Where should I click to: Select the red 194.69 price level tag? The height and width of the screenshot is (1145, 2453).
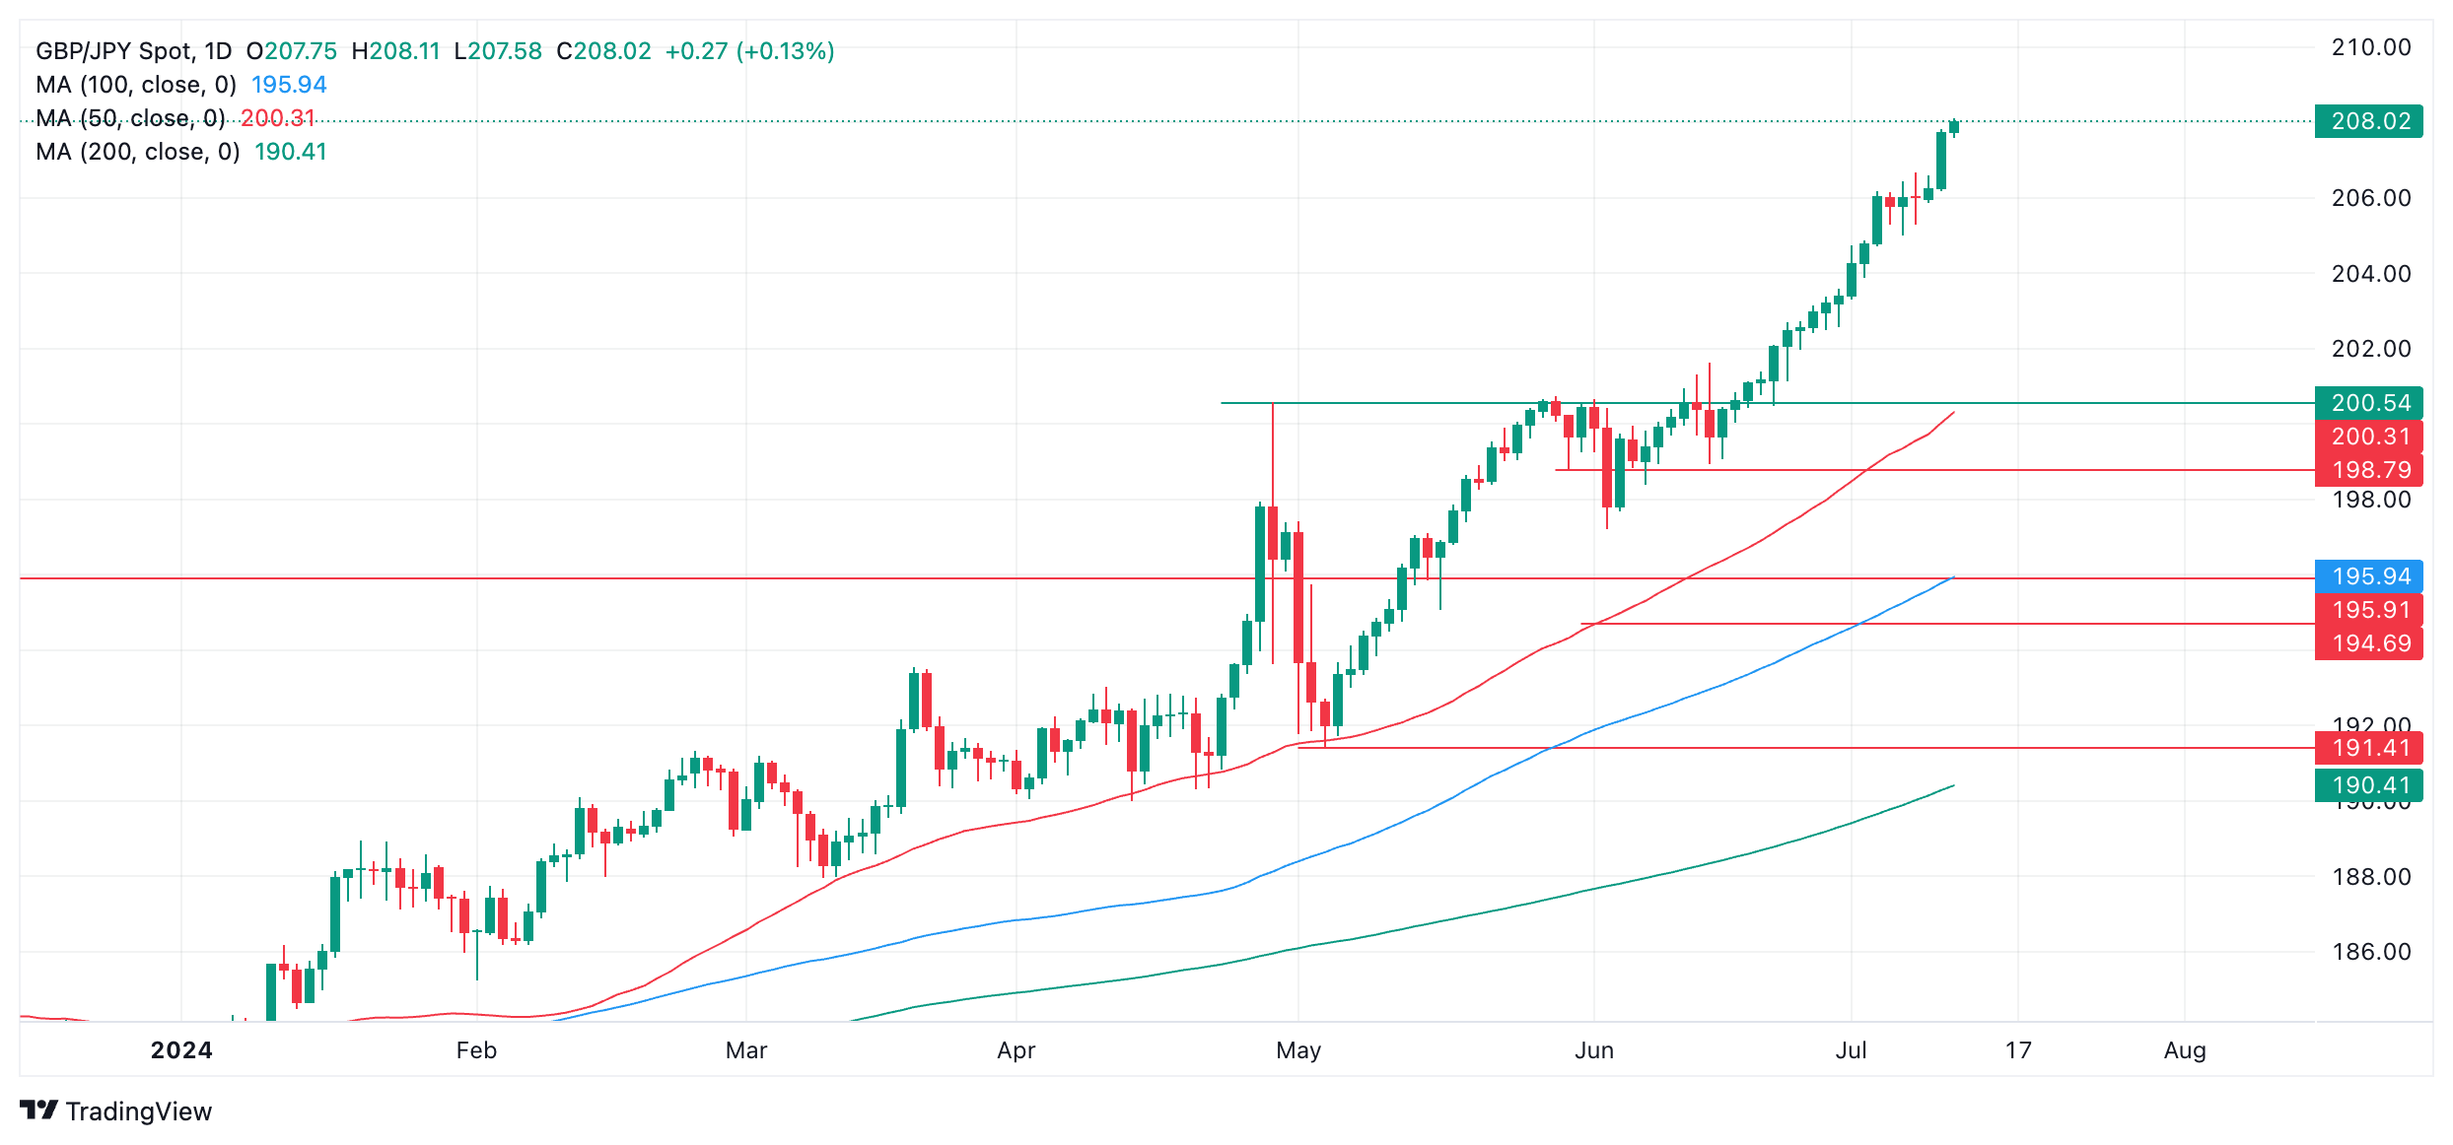(x=2368, y=643)
